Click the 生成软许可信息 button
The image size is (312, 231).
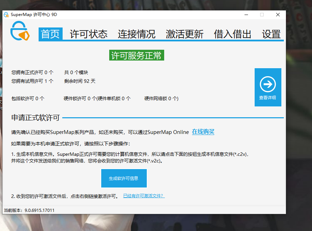coord(124,178)
